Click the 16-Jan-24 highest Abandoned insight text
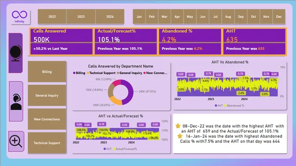Image resolution: width=296 pixels, height=166 pixels. click(x=231, y=139)
